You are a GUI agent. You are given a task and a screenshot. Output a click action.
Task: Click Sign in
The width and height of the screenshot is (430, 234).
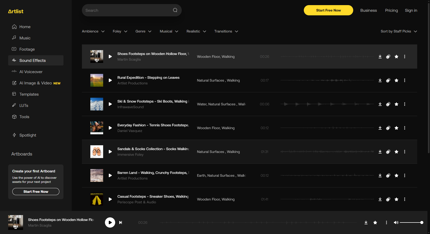(411, 10)
